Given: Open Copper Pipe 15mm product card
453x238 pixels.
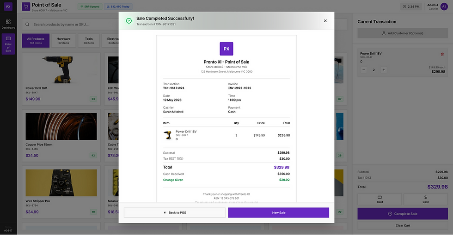Looking at the screenshot, I should tap(61, 135).
